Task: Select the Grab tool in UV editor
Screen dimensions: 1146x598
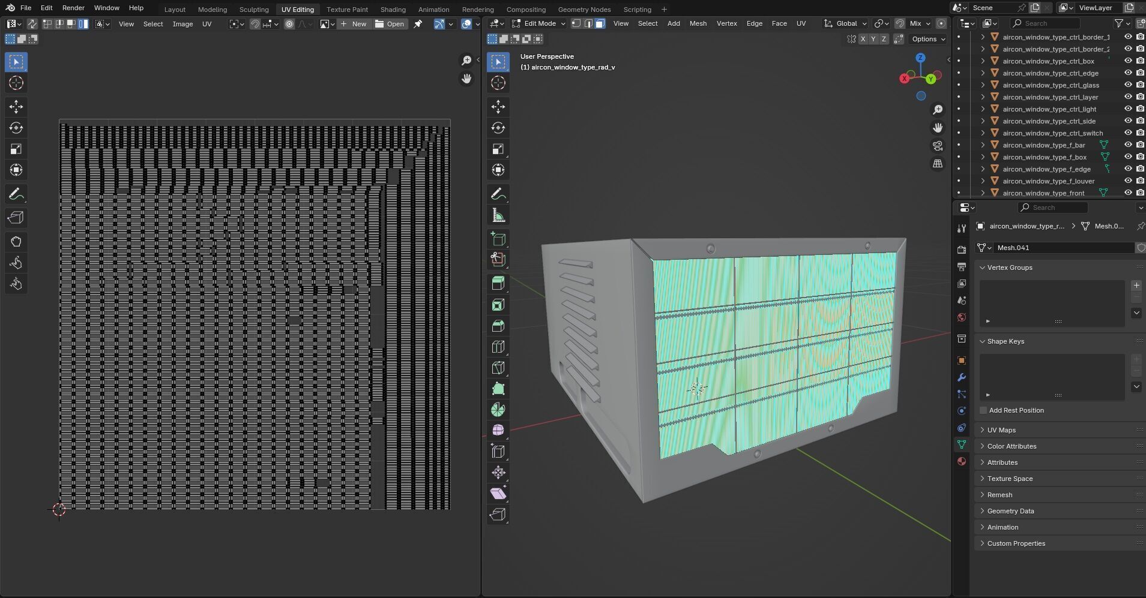Action: (x=16, y=242)
